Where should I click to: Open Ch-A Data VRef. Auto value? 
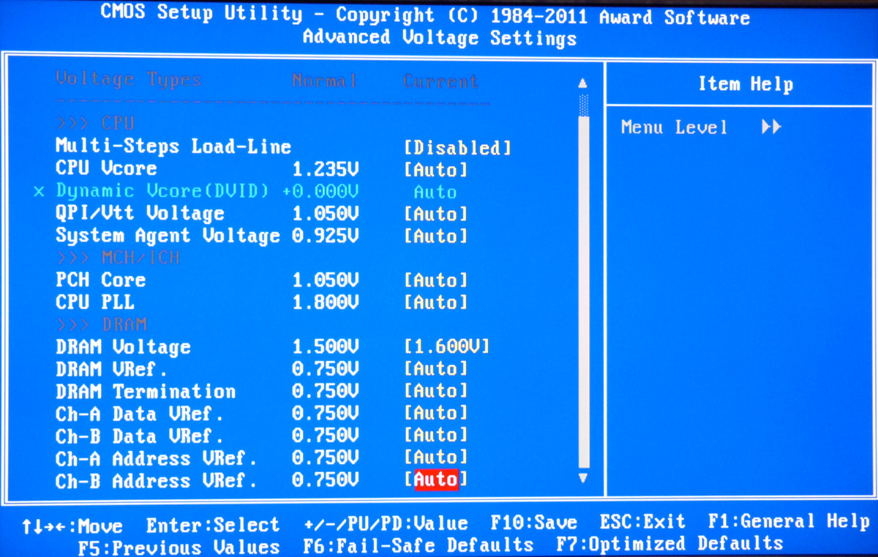(x=435, y=413)
